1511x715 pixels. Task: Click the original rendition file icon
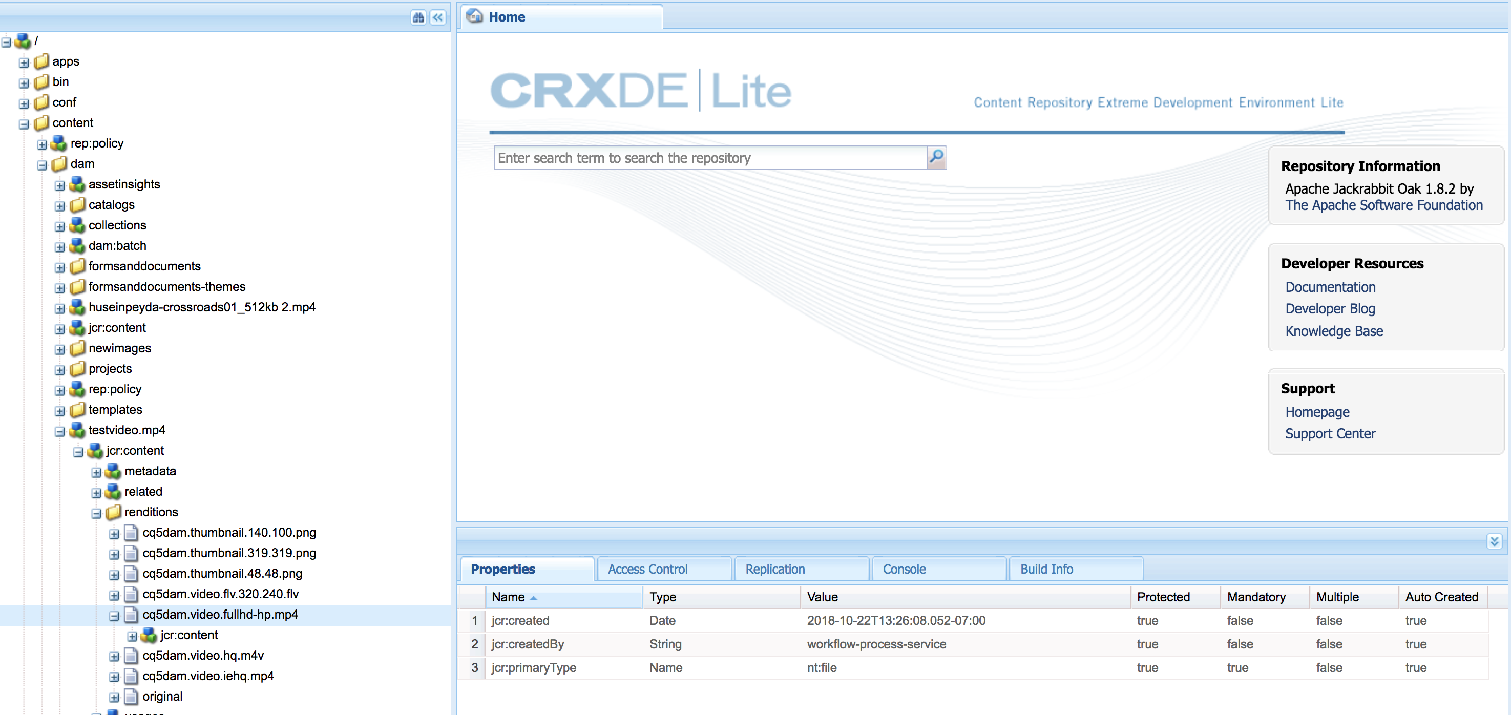tap(132, 696)
